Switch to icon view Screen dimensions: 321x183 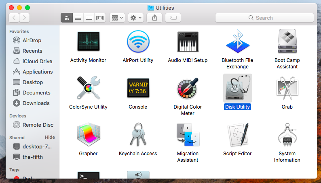[x=67, y=18]
